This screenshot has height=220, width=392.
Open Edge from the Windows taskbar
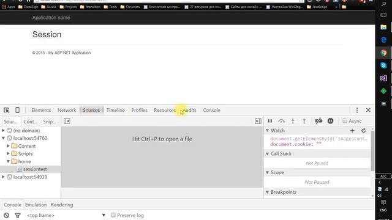[383, 40]
